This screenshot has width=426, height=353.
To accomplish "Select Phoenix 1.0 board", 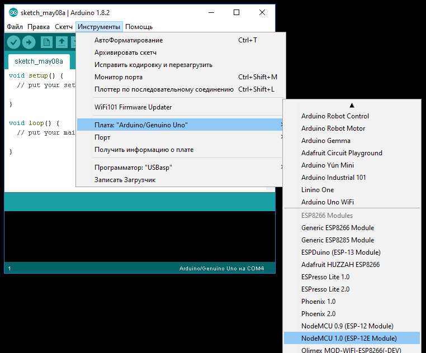I will tap(352, 302).
